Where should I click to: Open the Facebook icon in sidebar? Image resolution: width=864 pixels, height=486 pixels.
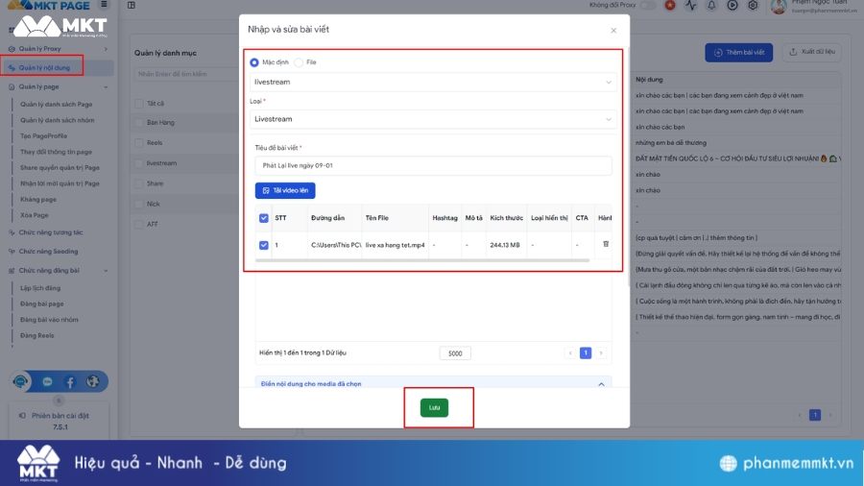(x=70, y=382)
